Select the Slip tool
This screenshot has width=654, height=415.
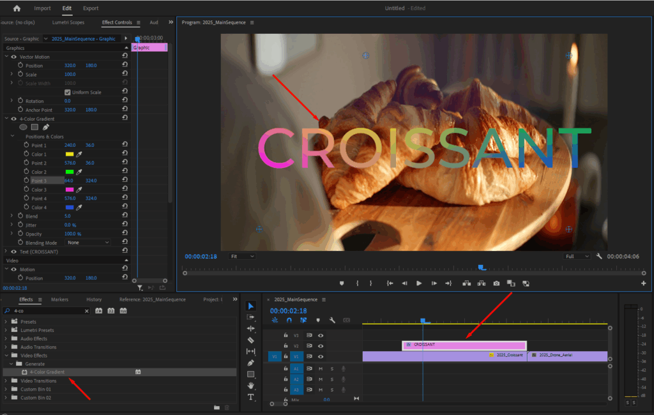tap(250, 351)
